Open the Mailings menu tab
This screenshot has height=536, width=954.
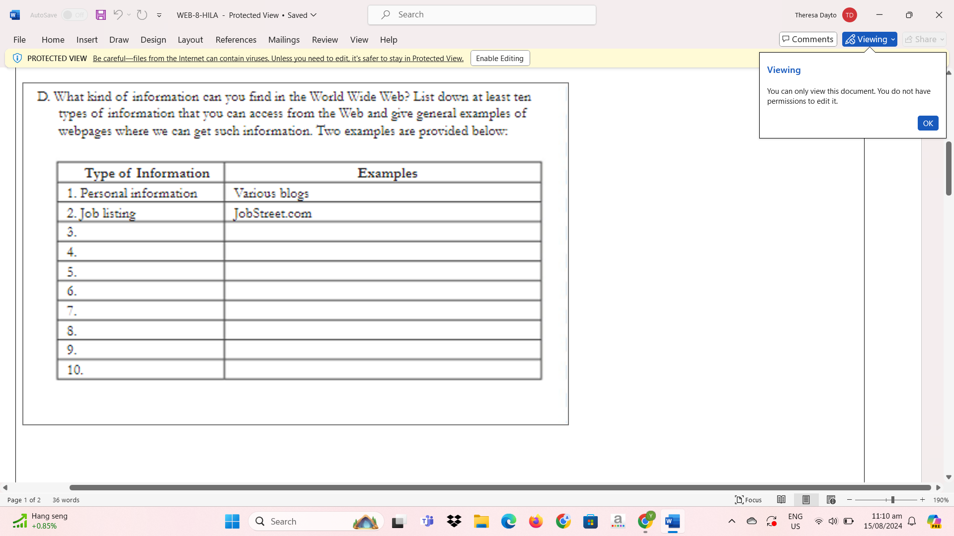click(283, 39)
